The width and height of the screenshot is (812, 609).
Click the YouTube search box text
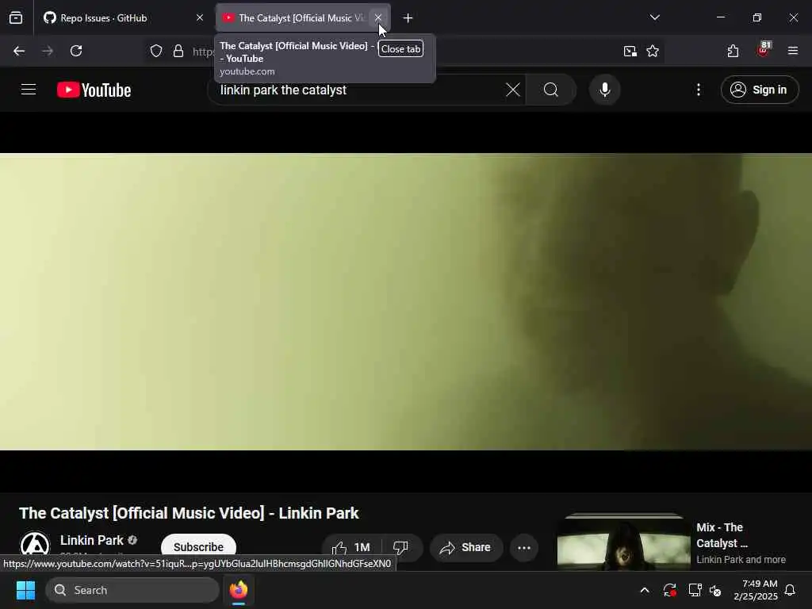(x=283, y=90)
